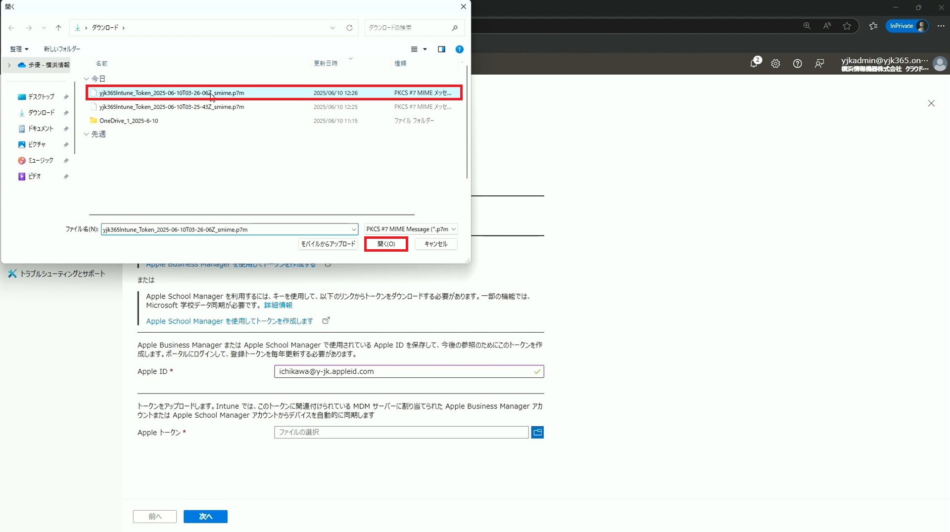The image size is (950, 532).
Task: Click the file list vertical scrollbar
Action: pos(467,122)
